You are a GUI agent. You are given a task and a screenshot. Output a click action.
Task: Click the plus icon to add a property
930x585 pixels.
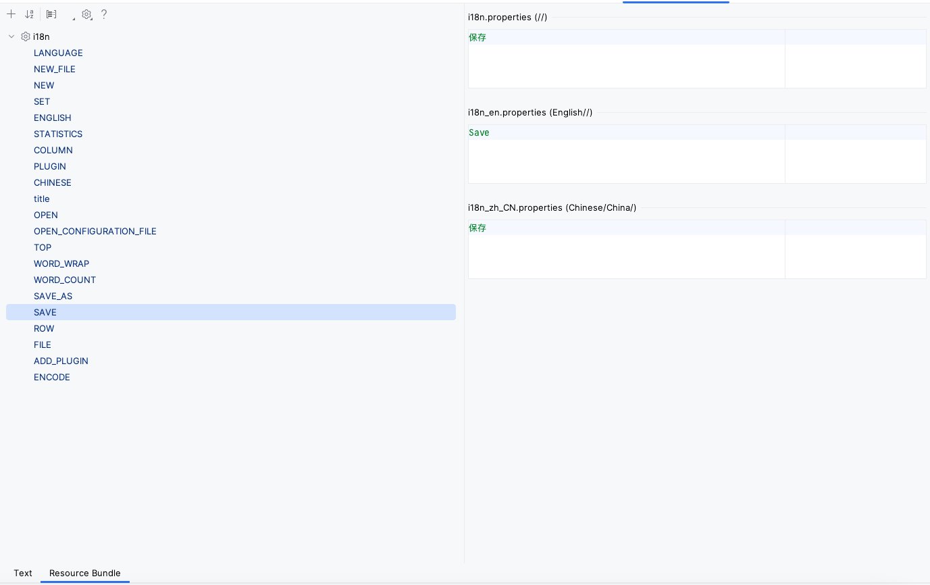tap(11, 14)
